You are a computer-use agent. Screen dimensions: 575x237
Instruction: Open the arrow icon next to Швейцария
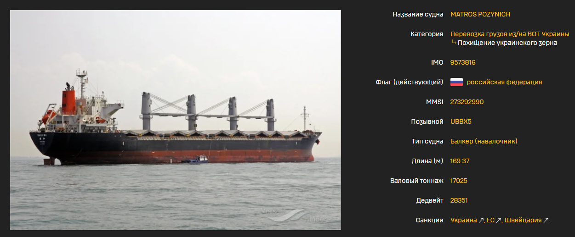point(546,220)
